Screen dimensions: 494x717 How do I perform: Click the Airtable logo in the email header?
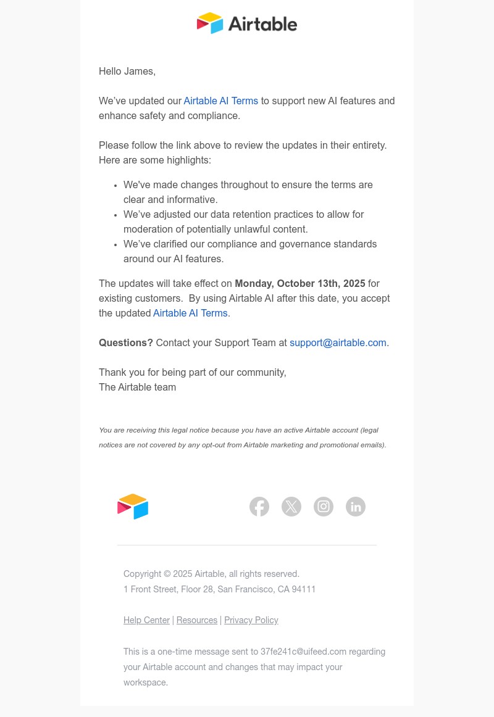coord(247,23)
